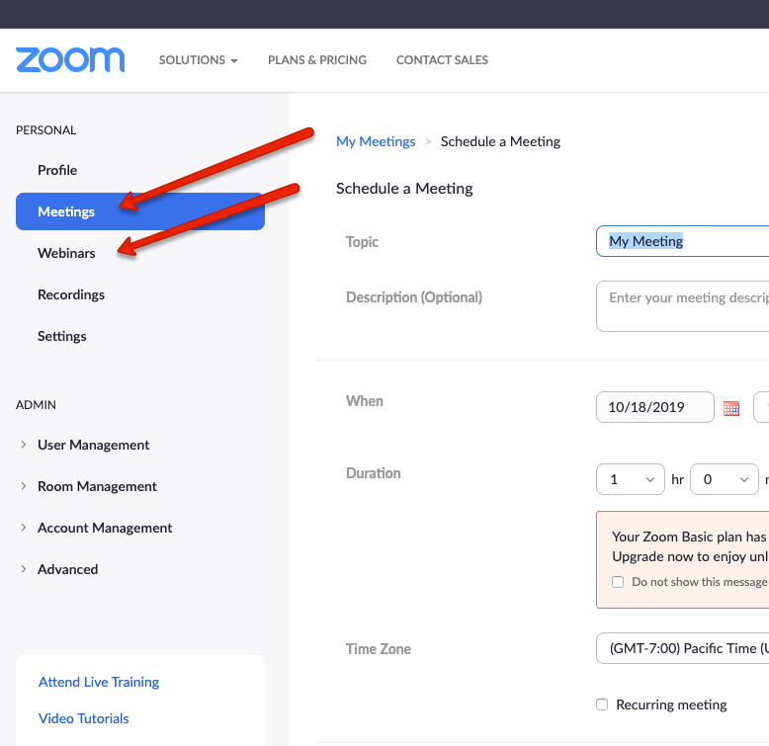Click the PERSONAL section heading
Image resolution: width=769 pixels, height=746 pixels.
coord(46,130)
